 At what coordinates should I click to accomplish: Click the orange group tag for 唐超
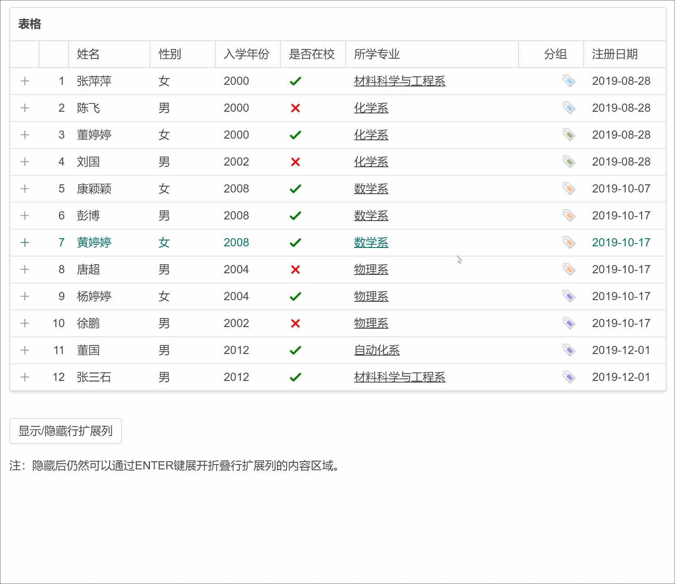569,270
